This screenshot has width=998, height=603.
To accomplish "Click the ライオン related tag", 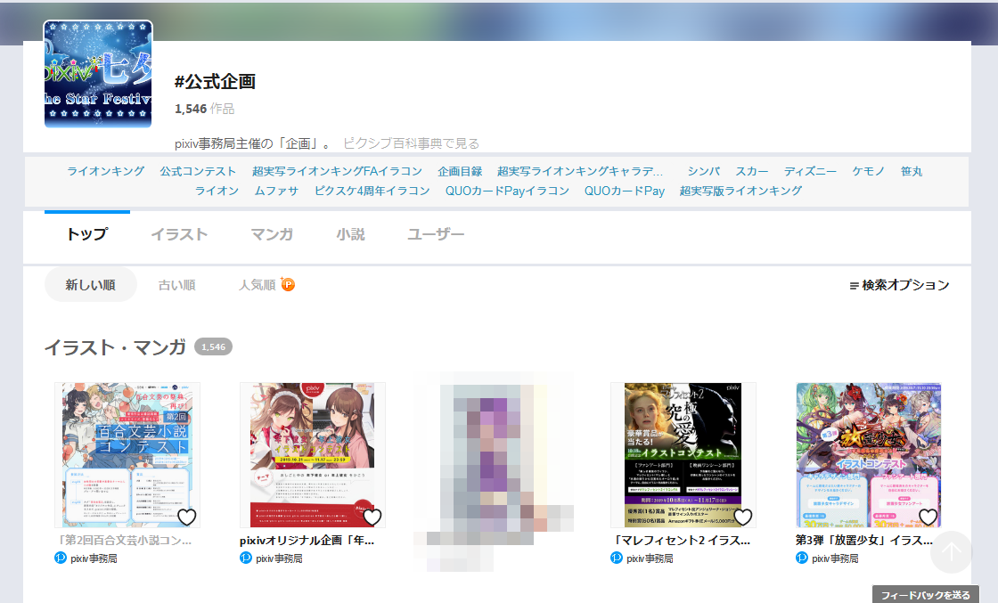I will pos(217,191).
